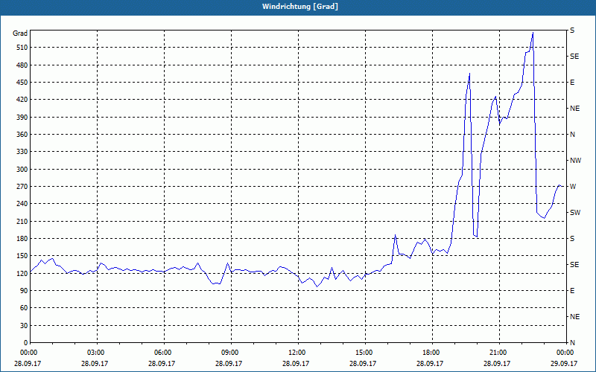
Task: Click the E compass label level with 90
Action: coord(572,291)
